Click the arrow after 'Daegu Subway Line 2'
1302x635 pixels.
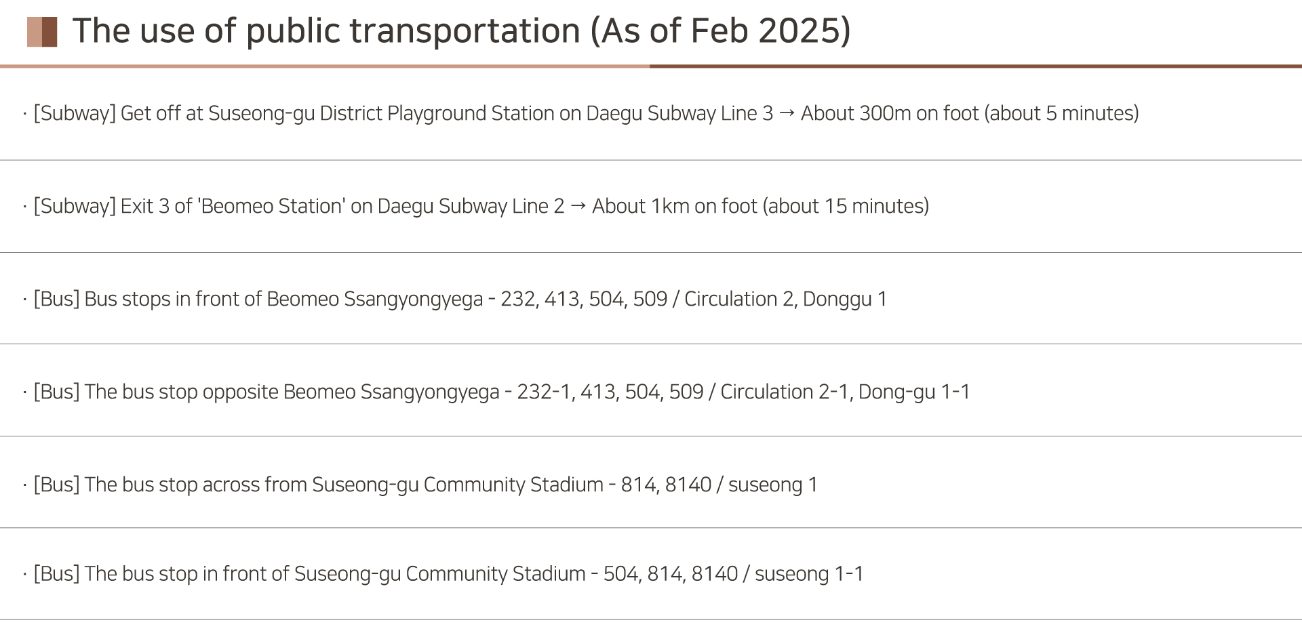[x=578, y=206]
